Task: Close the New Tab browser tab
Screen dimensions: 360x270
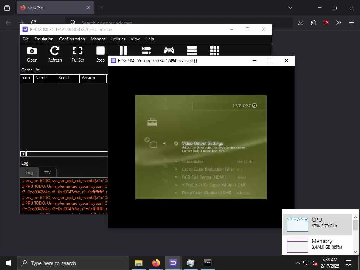Action: [x=88, y=8]
